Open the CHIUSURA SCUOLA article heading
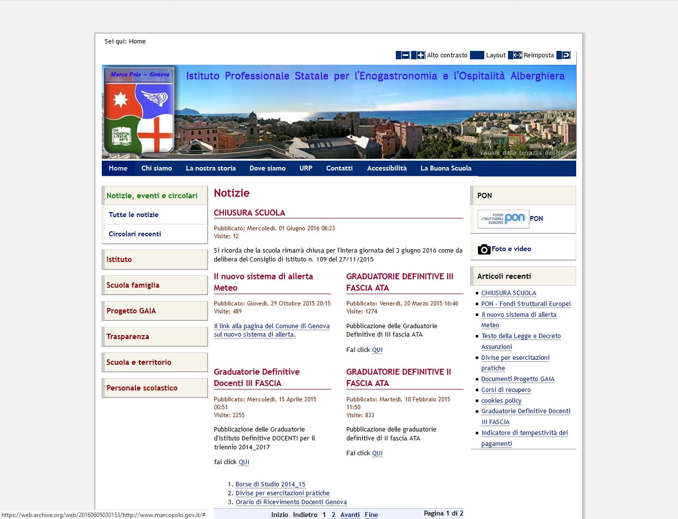The width and height of the screenshot is (678, 519). pyautogui.click(x=250, y=213)
